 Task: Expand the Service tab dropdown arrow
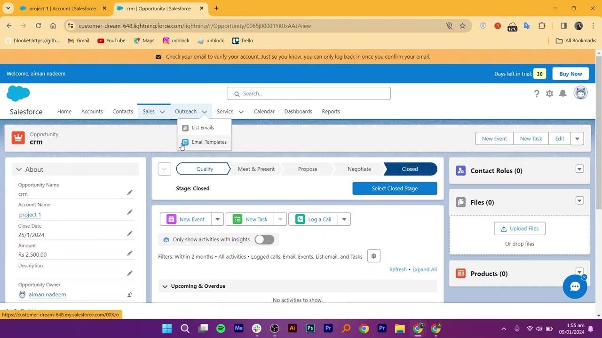[241, 112]
